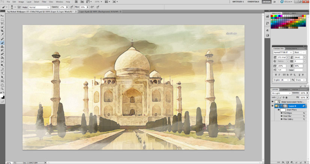Image resolution: width=310 pixels, height=164 pixels.
Task: Select the Lasso tool
Action: click(x=2, y=23)
